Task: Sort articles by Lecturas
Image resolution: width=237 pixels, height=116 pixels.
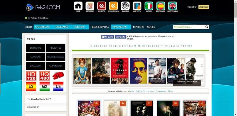Action: click(150, 91)
